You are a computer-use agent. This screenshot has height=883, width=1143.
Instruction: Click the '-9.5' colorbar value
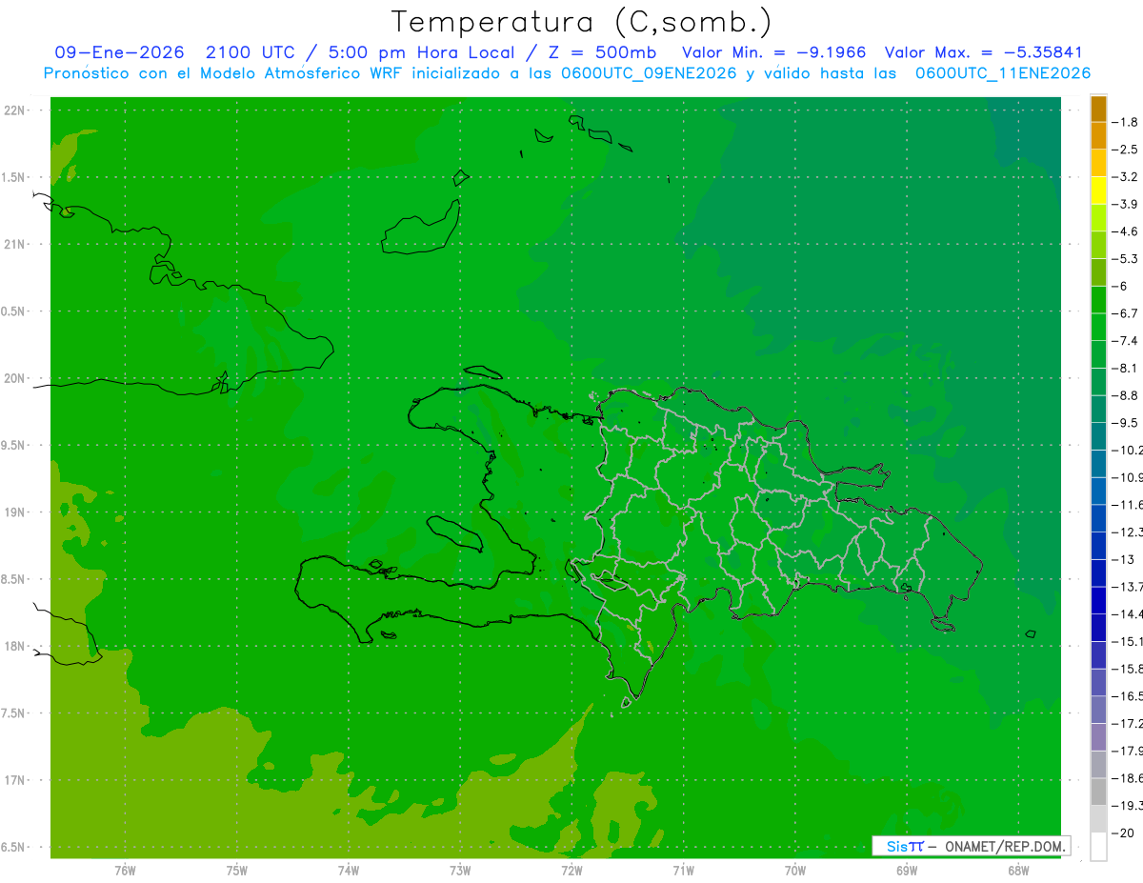(1127, 422)
